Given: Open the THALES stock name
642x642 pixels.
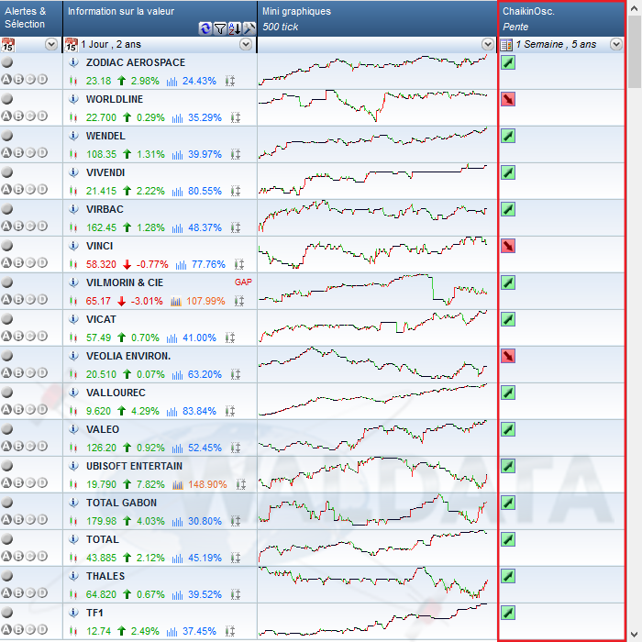Looking at the screenshot, I should pos(105,576).
